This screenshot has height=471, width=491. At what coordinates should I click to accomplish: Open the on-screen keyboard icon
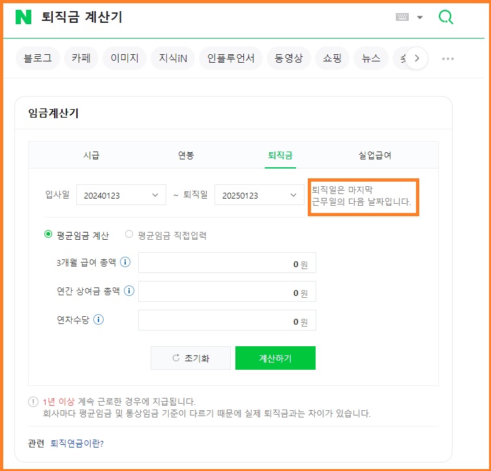pos(402,17)
